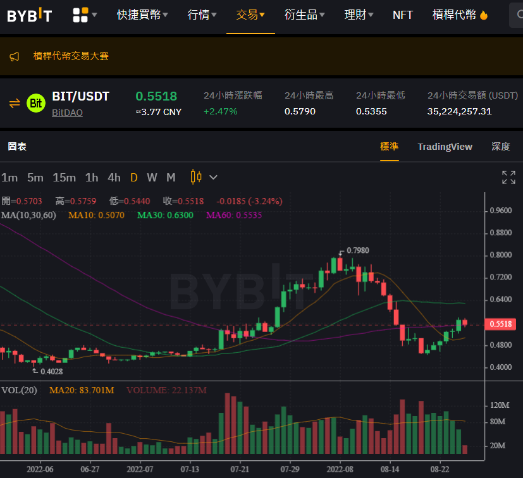Click the VOL(20) indicator title

[19, 390]
